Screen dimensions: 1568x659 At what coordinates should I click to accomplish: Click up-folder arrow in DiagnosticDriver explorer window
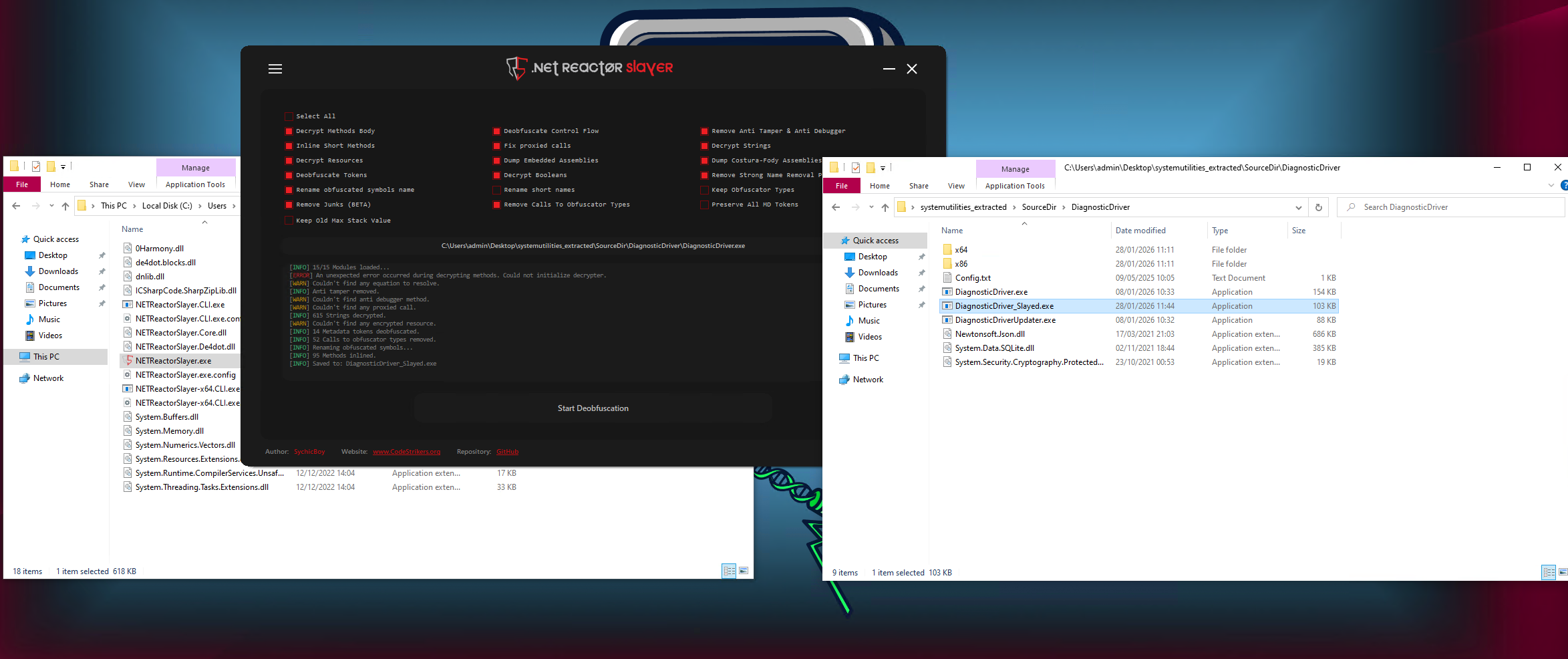(885, 207)
